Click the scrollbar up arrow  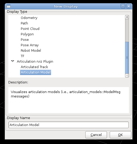(127, 17)
